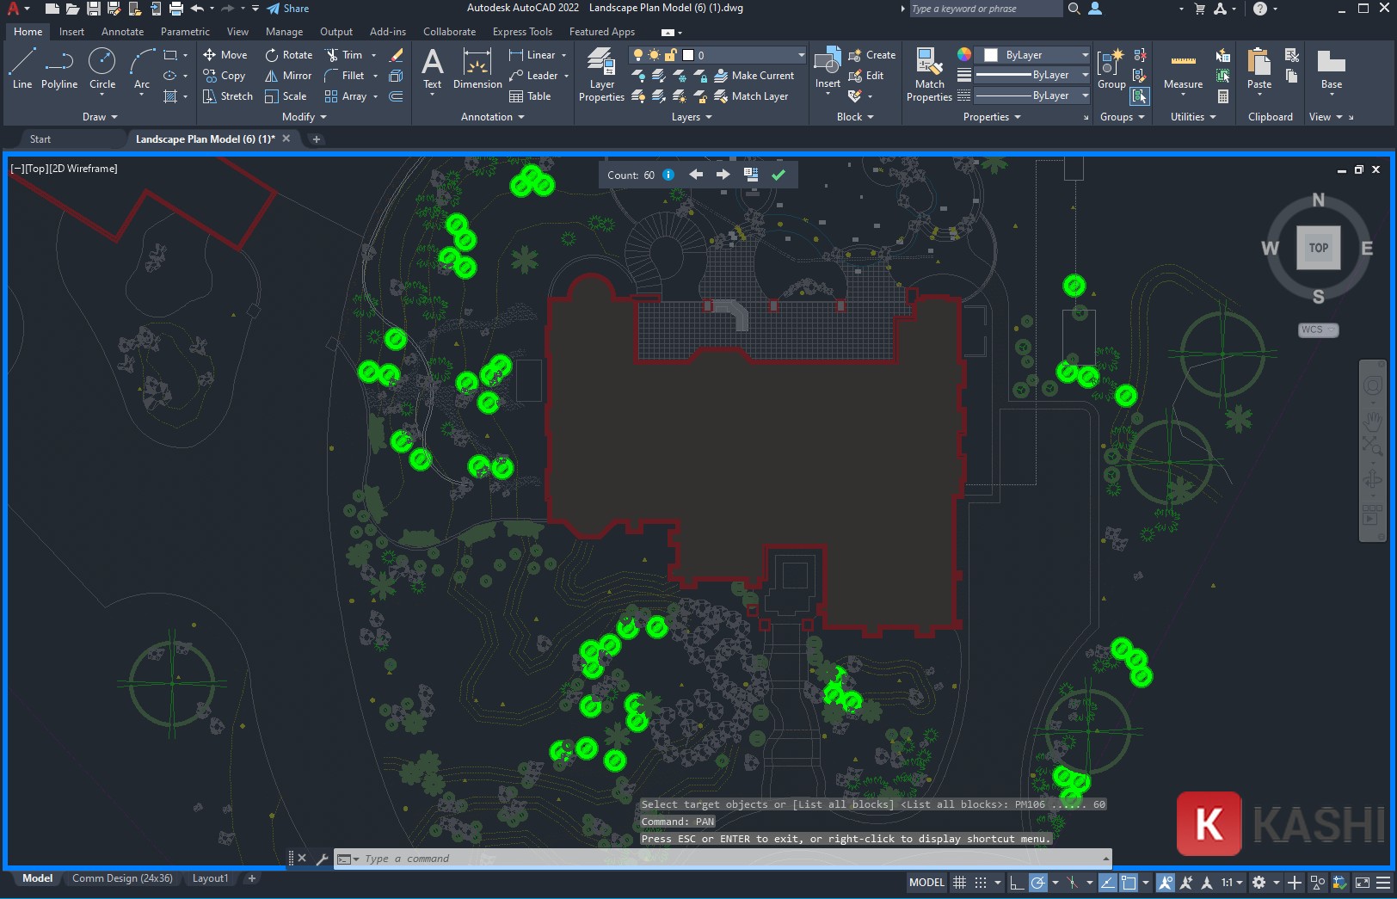Click the Count info icon in the toolbar
1397x899 pixels.
[x=668, y=174]
